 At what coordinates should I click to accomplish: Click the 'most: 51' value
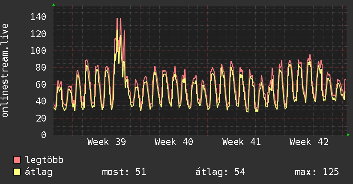124,172
